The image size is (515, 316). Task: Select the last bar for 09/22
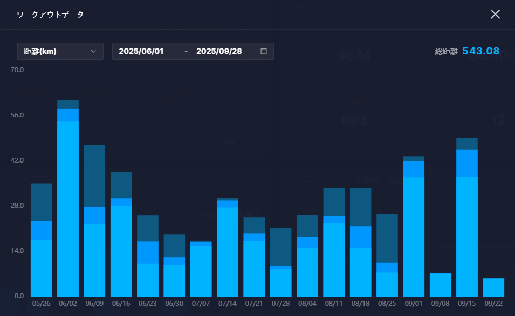(x=493, y=287)
